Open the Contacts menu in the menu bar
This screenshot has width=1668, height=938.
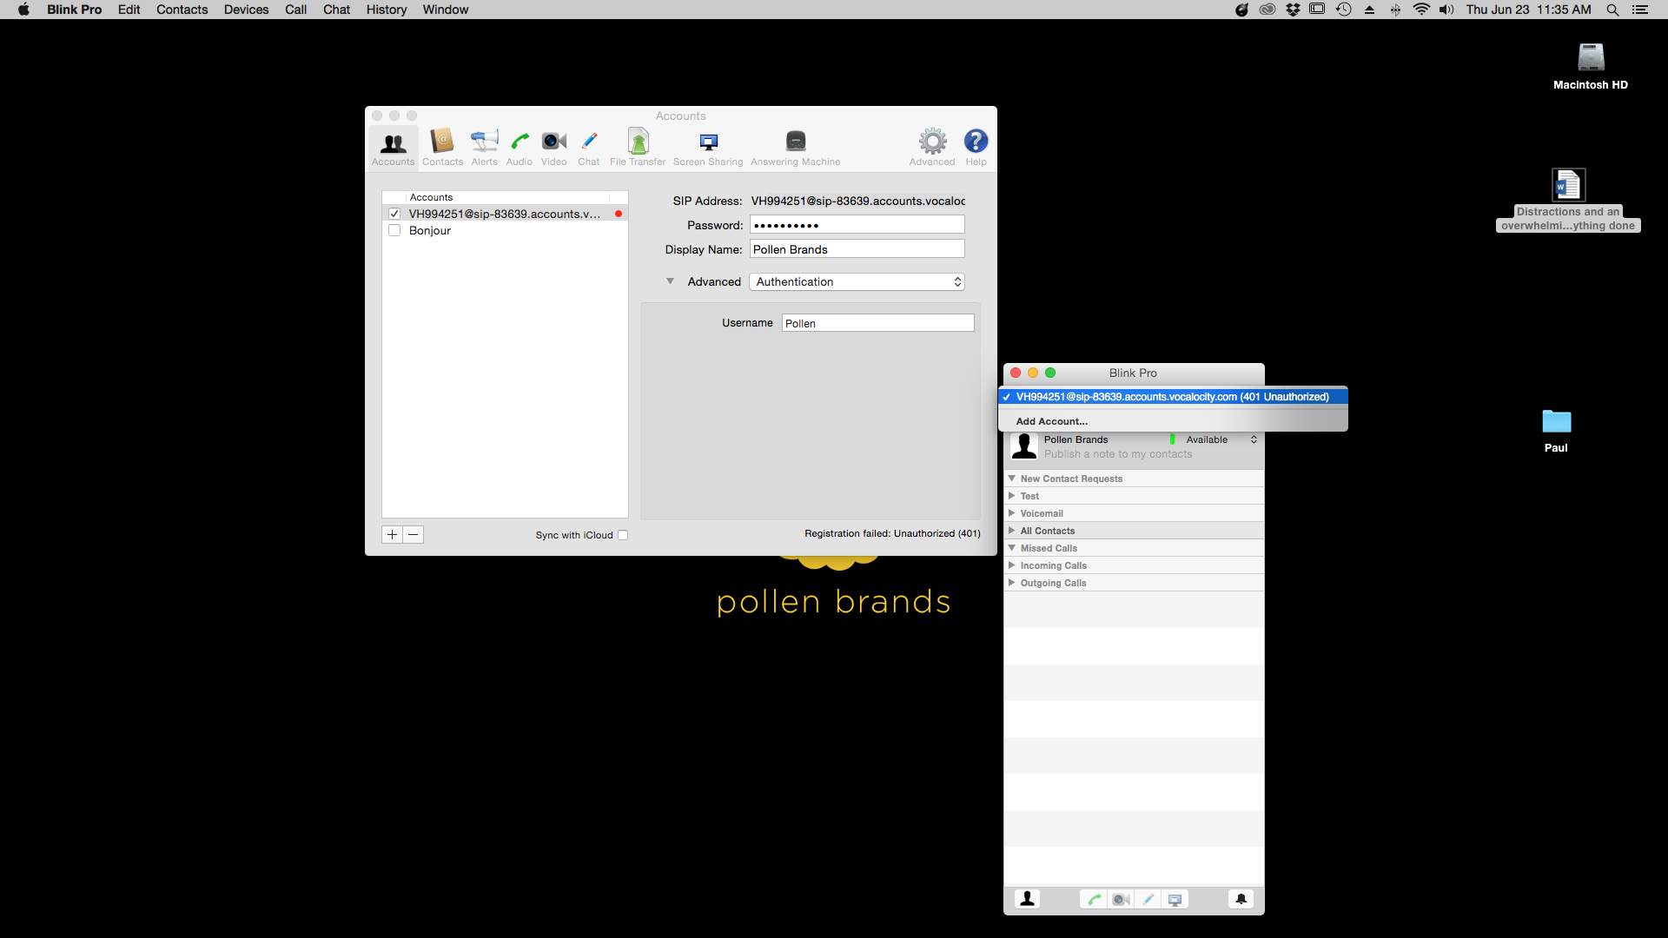(x=182, y=10)
